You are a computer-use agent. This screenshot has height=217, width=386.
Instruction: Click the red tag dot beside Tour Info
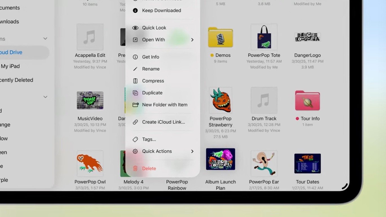click(x=297, y=119)
